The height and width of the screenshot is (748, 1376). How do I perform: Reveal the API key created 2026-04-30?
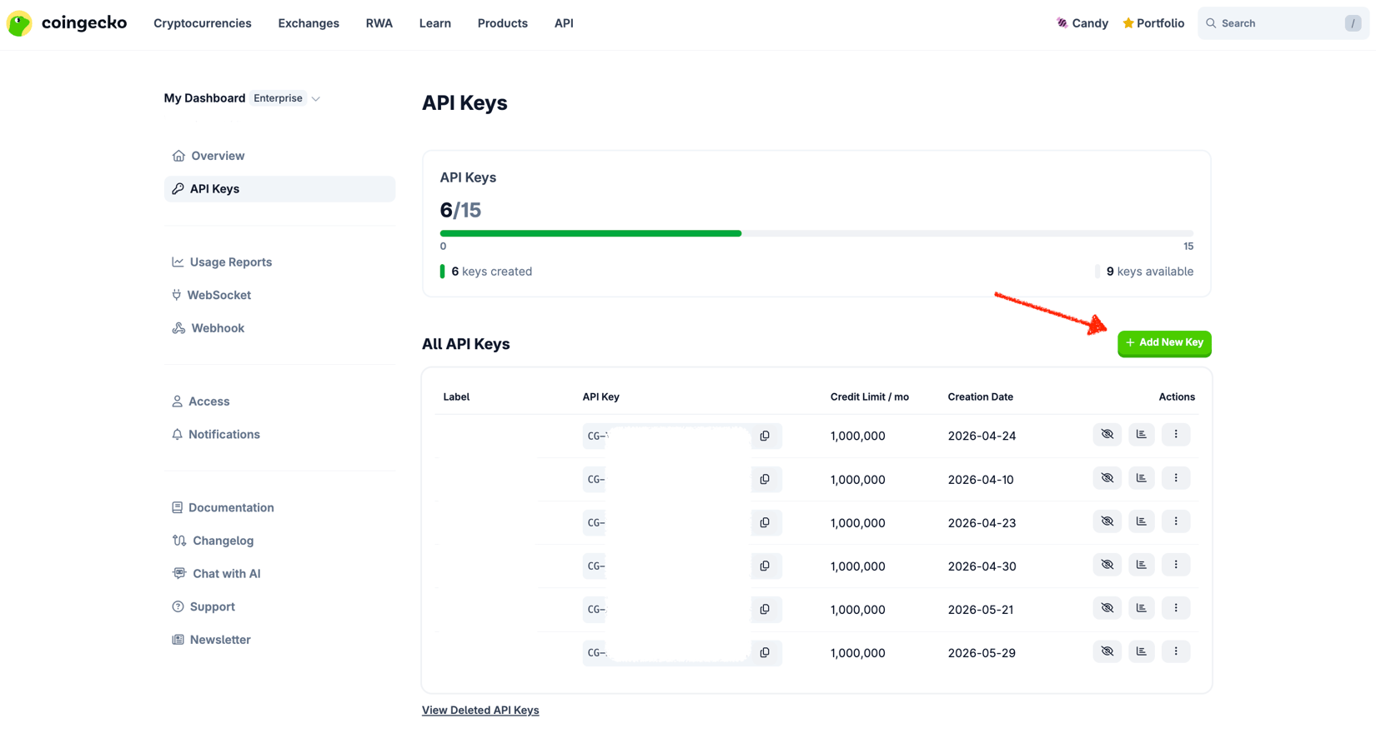(x=1107, y=565)
